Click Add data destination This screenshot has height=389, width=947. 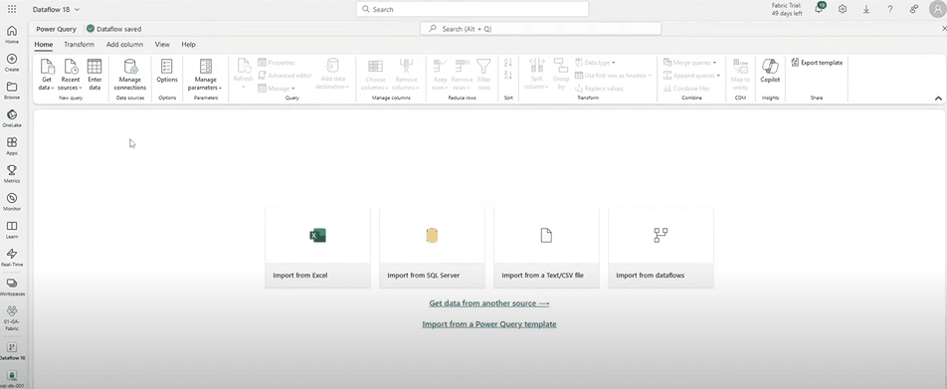click(332, 75)
